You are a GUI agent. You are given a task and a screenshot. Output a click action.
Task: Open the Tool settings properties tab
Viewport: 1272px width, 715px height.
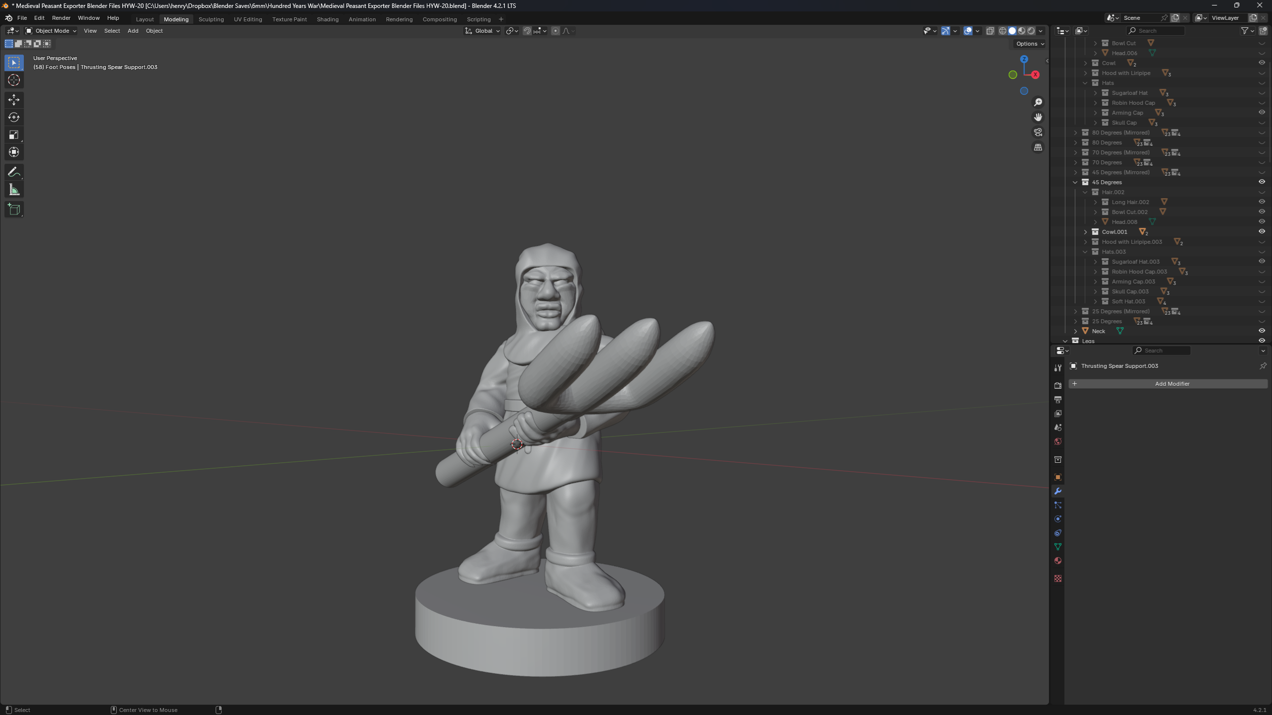[x=1058, y=367]
